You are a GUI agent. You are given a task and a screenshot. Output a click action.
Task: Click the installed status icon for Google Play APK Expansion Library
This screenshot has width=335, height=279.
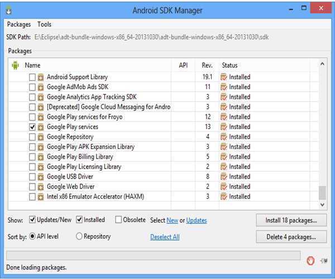click(x=224, y=147)
